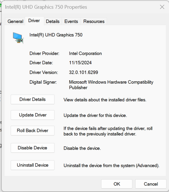Click the Driver Details button
Viewport: 169px width, 192px height.
[x=33, y=99]
